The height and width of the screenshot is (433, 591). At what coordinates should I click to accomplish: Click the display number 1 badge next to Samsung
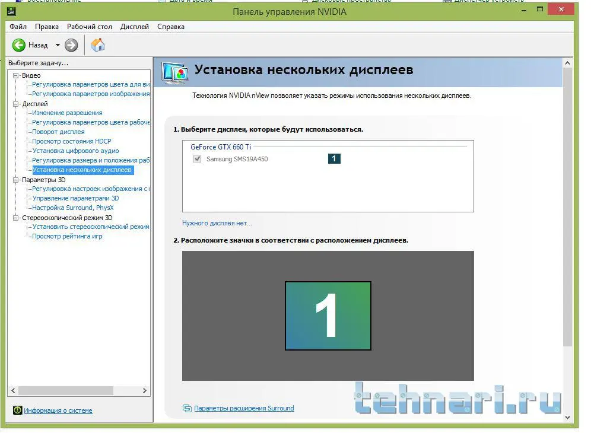[x=334, y=158]
